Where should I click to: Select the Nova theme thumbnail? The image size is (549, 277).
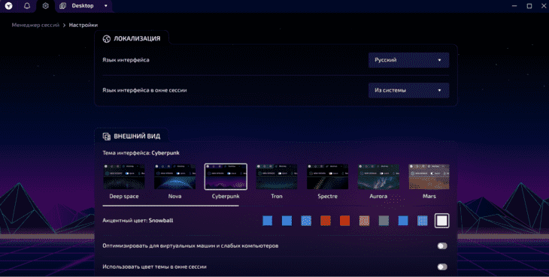point(174,176)
